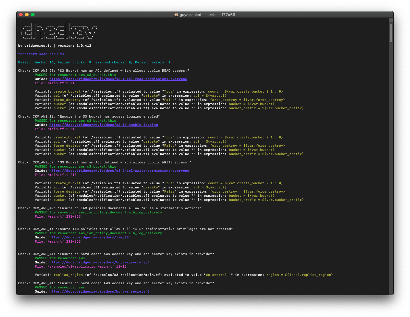
Task: Click 'File: /main.tf:232-253' under CKV_AWS_1
Action: point(58,241)
